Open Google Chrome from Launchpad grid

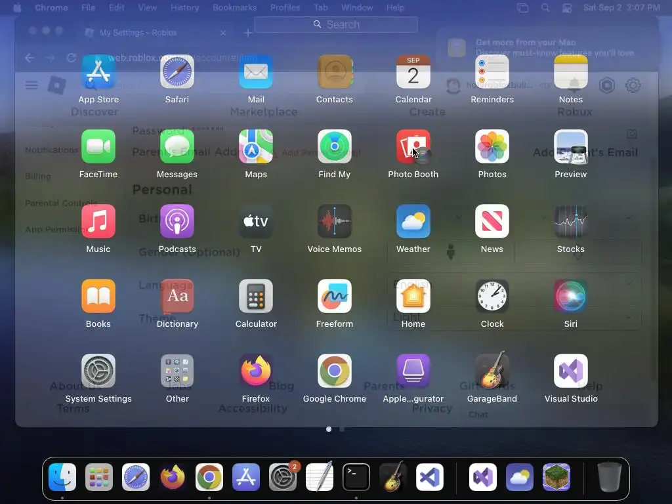tap(334, 371)
